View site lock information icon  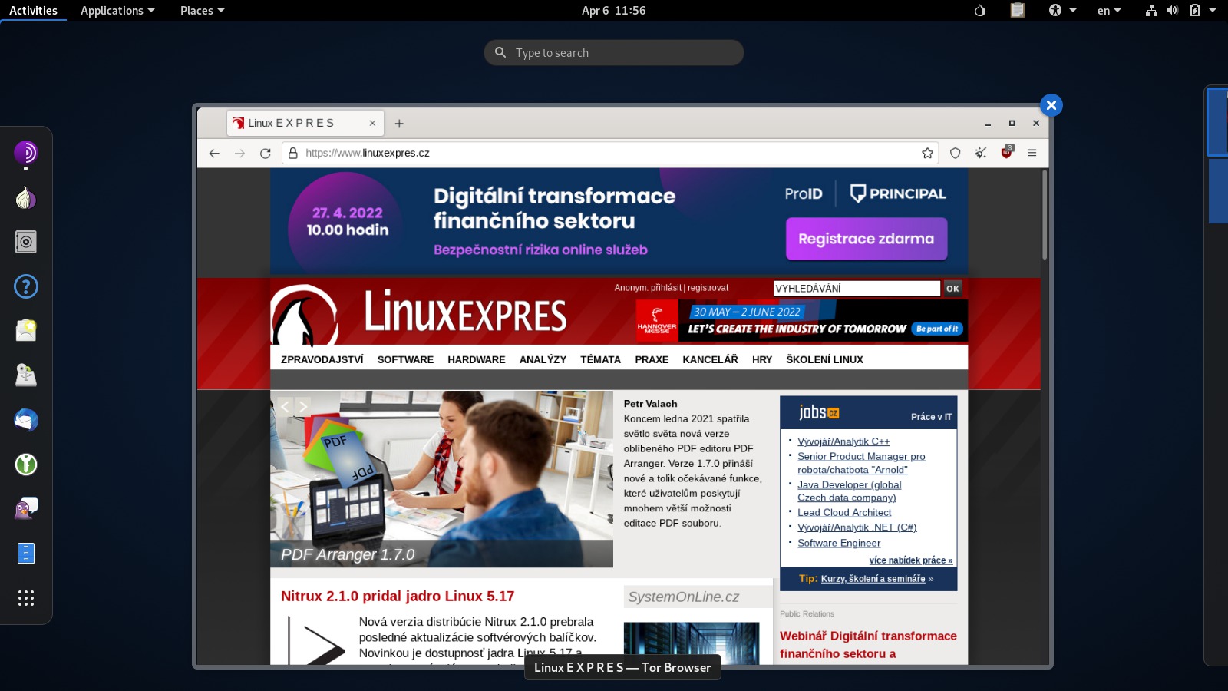tap(292, 153)
